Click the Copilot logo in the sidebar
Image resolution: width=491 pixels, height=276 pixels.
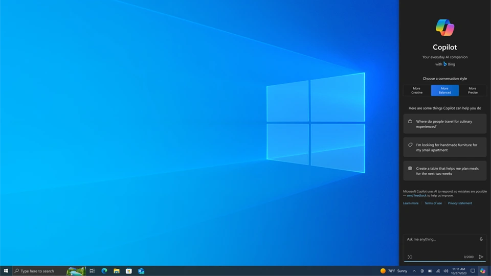coord(445,28)
